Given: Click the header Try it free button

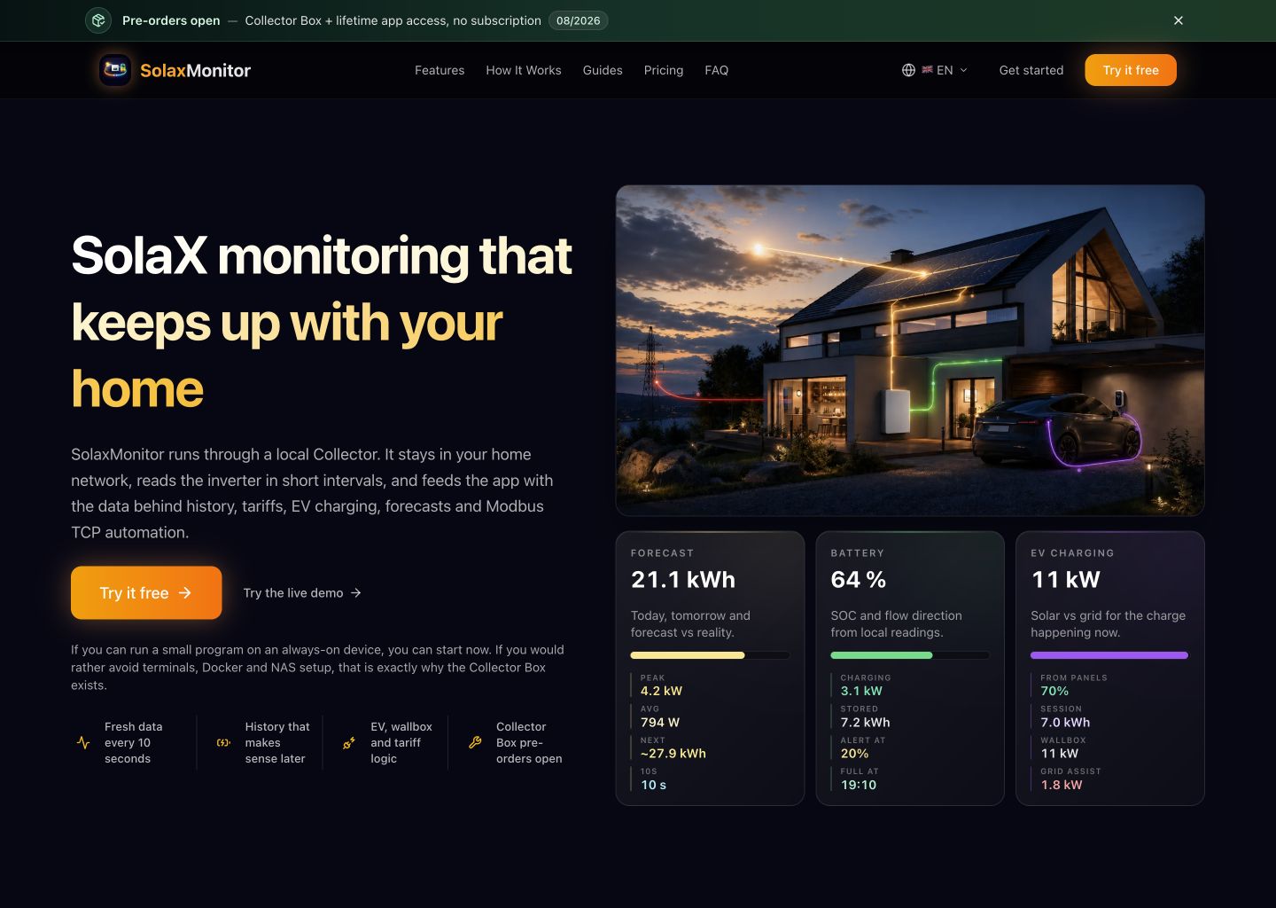Looking at the screenshot, I should tap(1131, 70).
